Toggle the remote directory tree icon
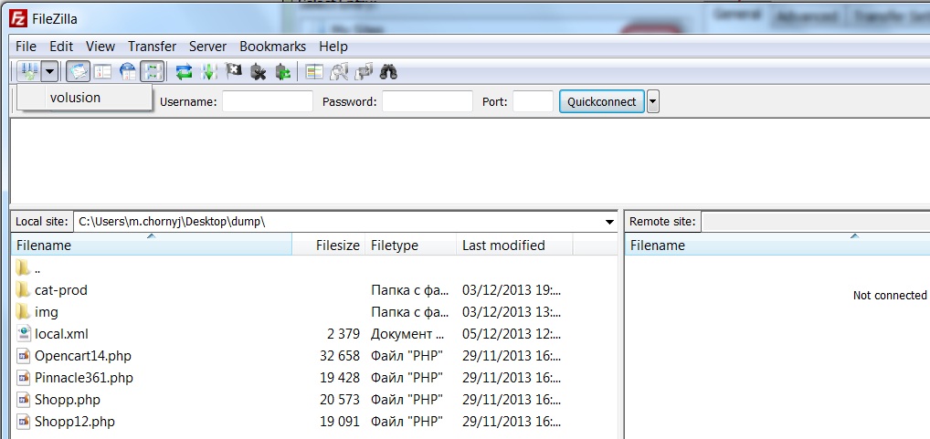The image size is (930, 439). click(128, 72)
